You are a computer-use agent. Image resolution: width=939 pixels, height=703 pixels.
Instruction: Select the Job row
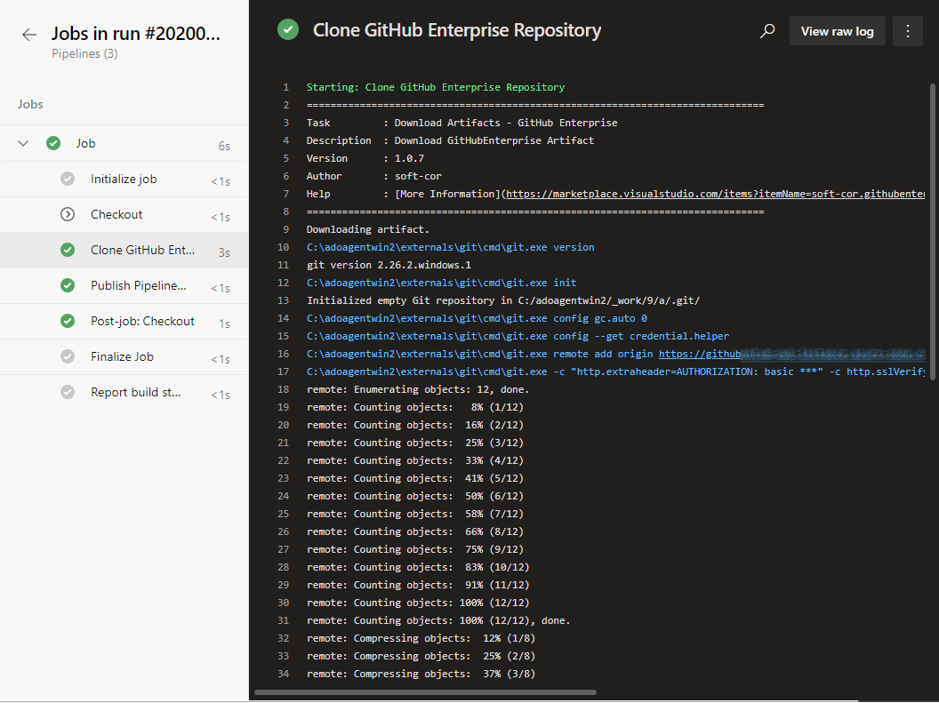124,144
